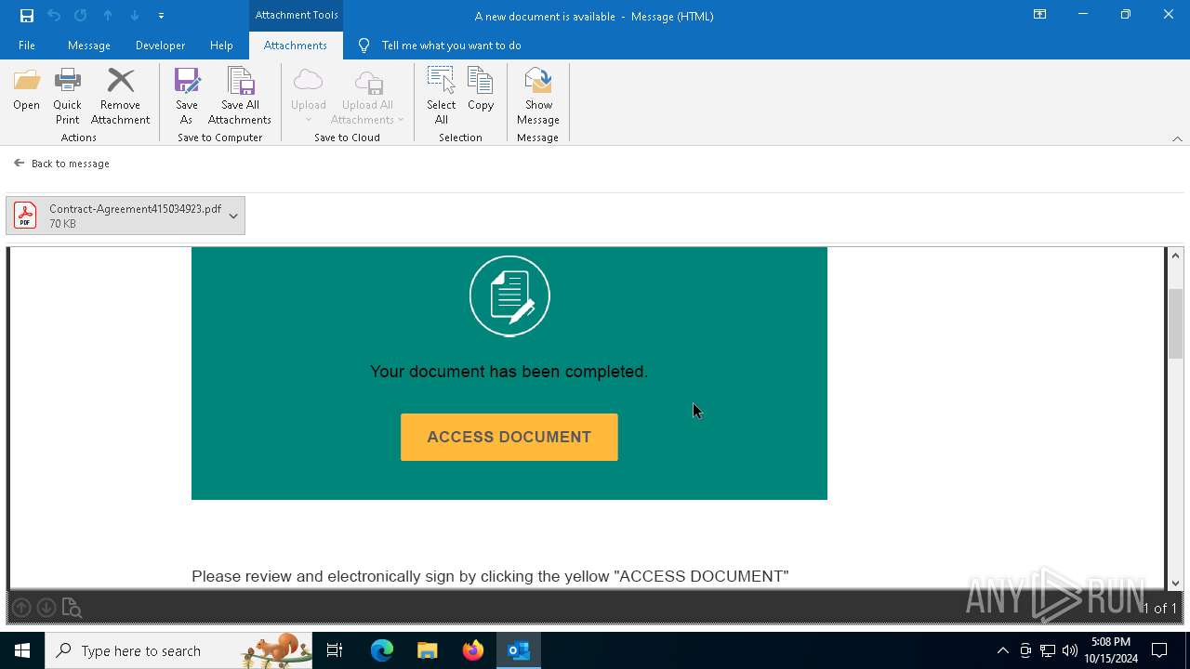The image size is (1190, 669).
Task: Click the preview vertical scrollbar thumb
Action: (x=1176, y=324)
